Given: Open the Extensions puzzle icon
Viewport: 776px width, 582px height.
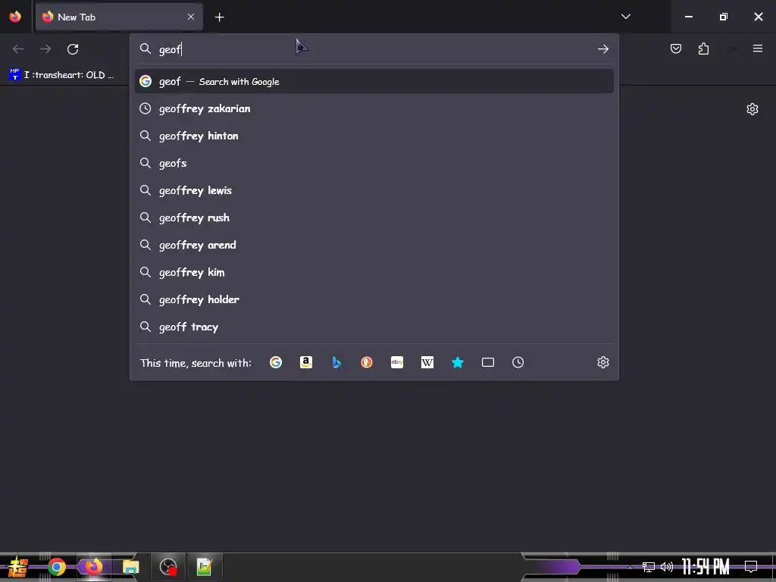Looking at the screenshot, I should coord(703,48).
